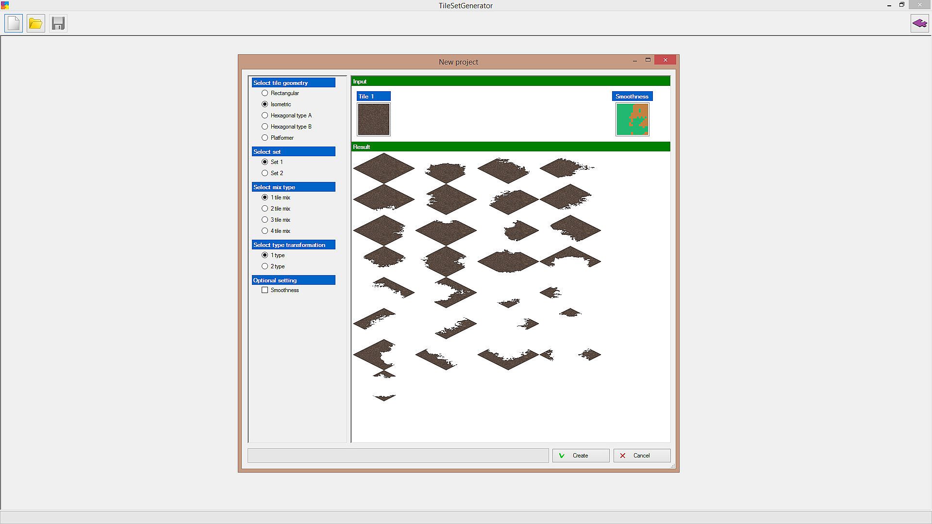Restore the main TileSetGenerator window

(x=902, y=5)
